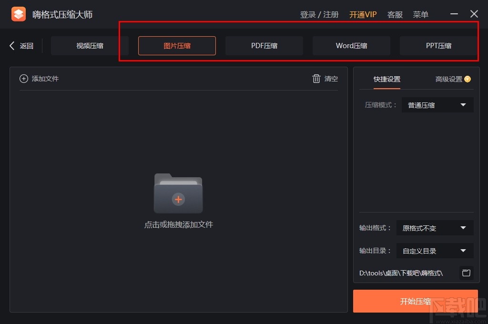
Task: Open the 输出目录 output directory dropdown
Action: tap(434, 251)
